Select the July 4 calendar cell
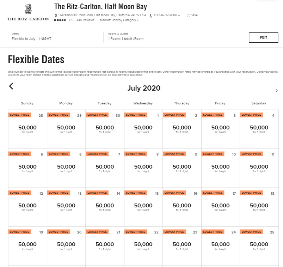This screenshot has width=283, height=267. pyautogui.click(x=259, y=129)
